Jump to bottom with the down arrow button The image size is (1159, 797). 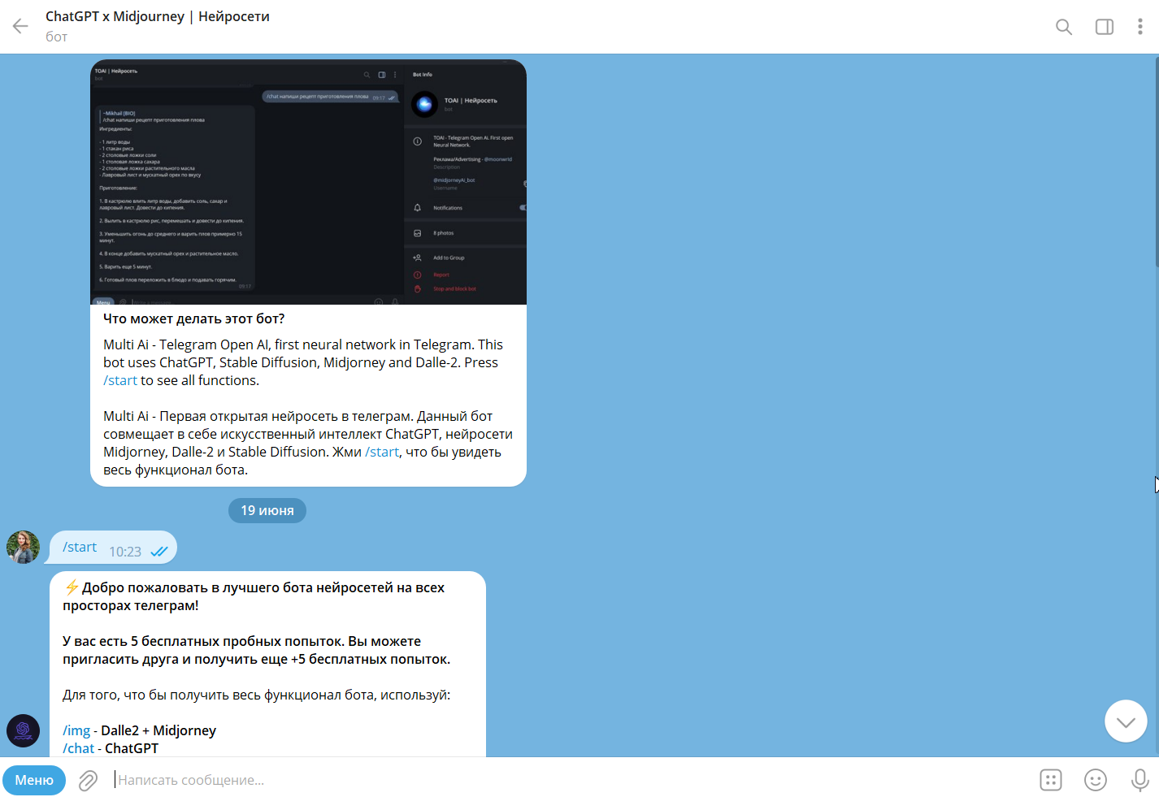tap(1126, 721)
